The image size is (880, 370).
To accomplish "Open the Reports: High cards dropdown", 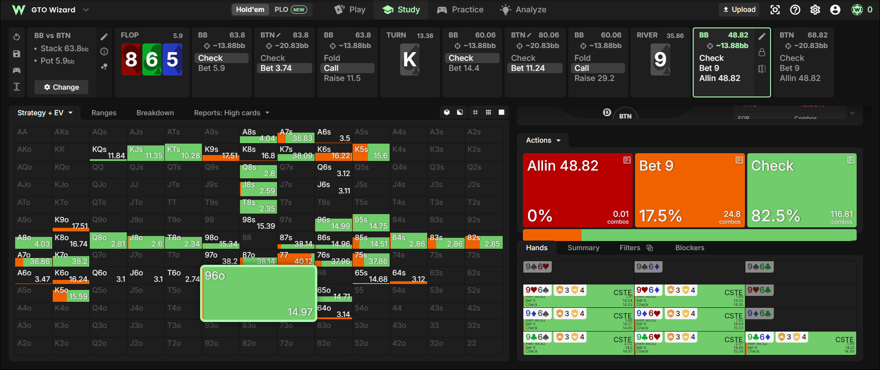I will coord(232,113).
